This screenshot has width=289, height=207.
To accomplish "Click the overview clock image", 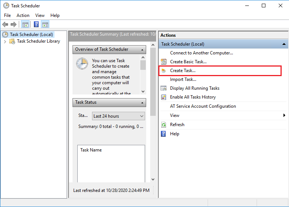I will [82, 64].
